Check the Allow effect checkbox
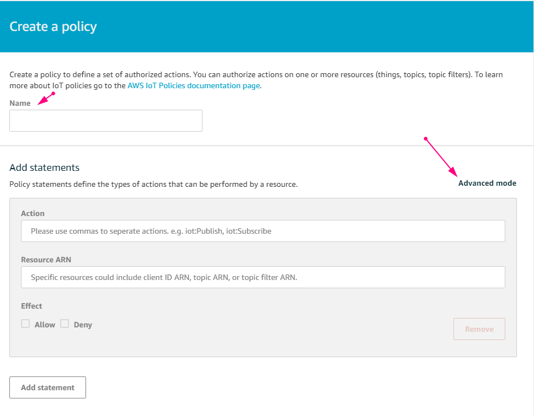 (25, 324)
